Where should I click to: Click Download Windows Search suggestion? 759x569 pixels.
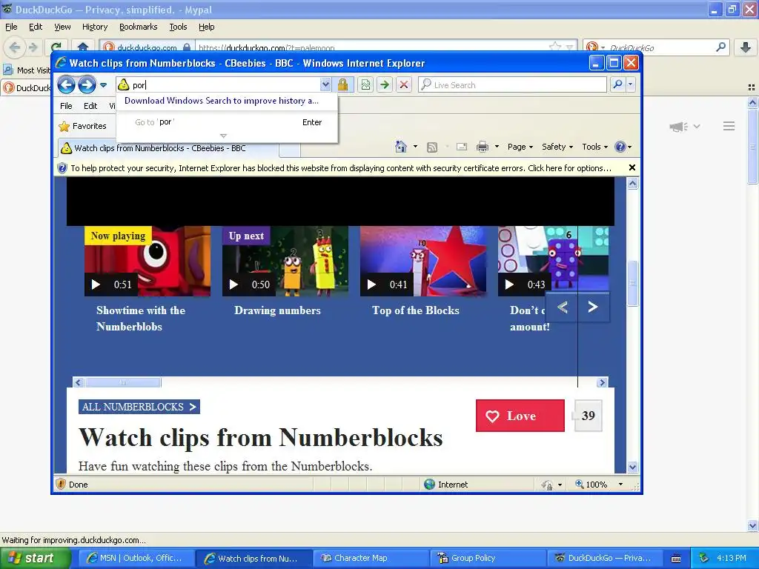(x=221, y=101)
